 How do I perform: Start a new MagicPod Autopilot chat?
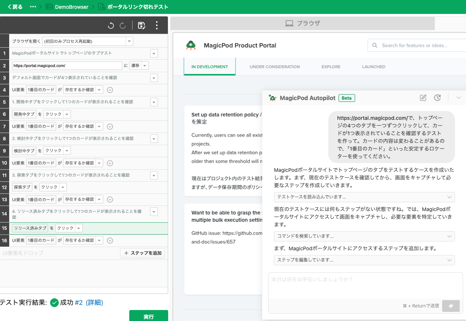423,98
